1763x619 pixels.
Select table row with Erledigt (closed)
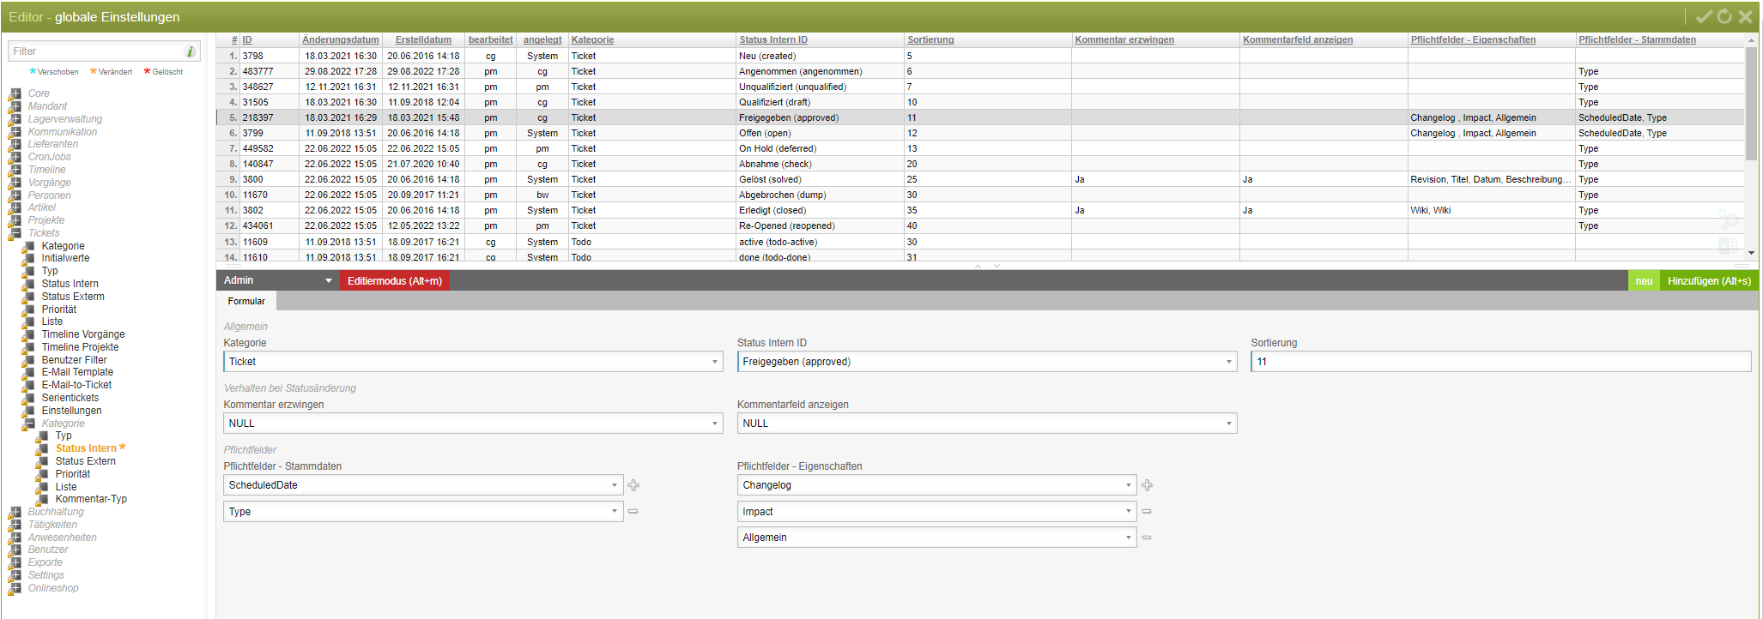coord(980,210)
